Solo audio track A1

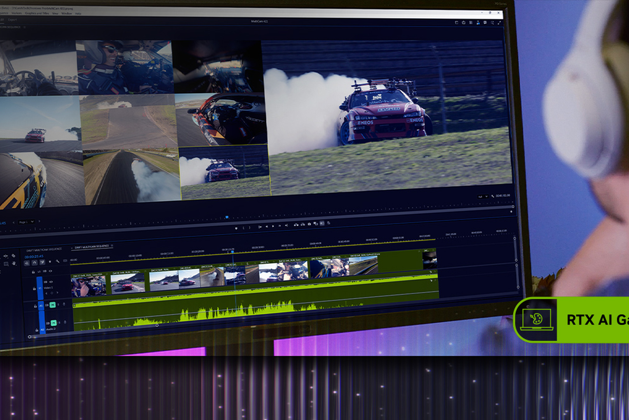tap(58, 304)
